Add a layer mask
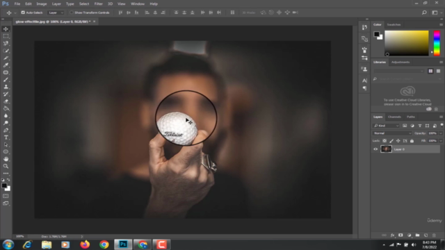The width and height of the screenshot is (445, 250). tap(400, 235)
